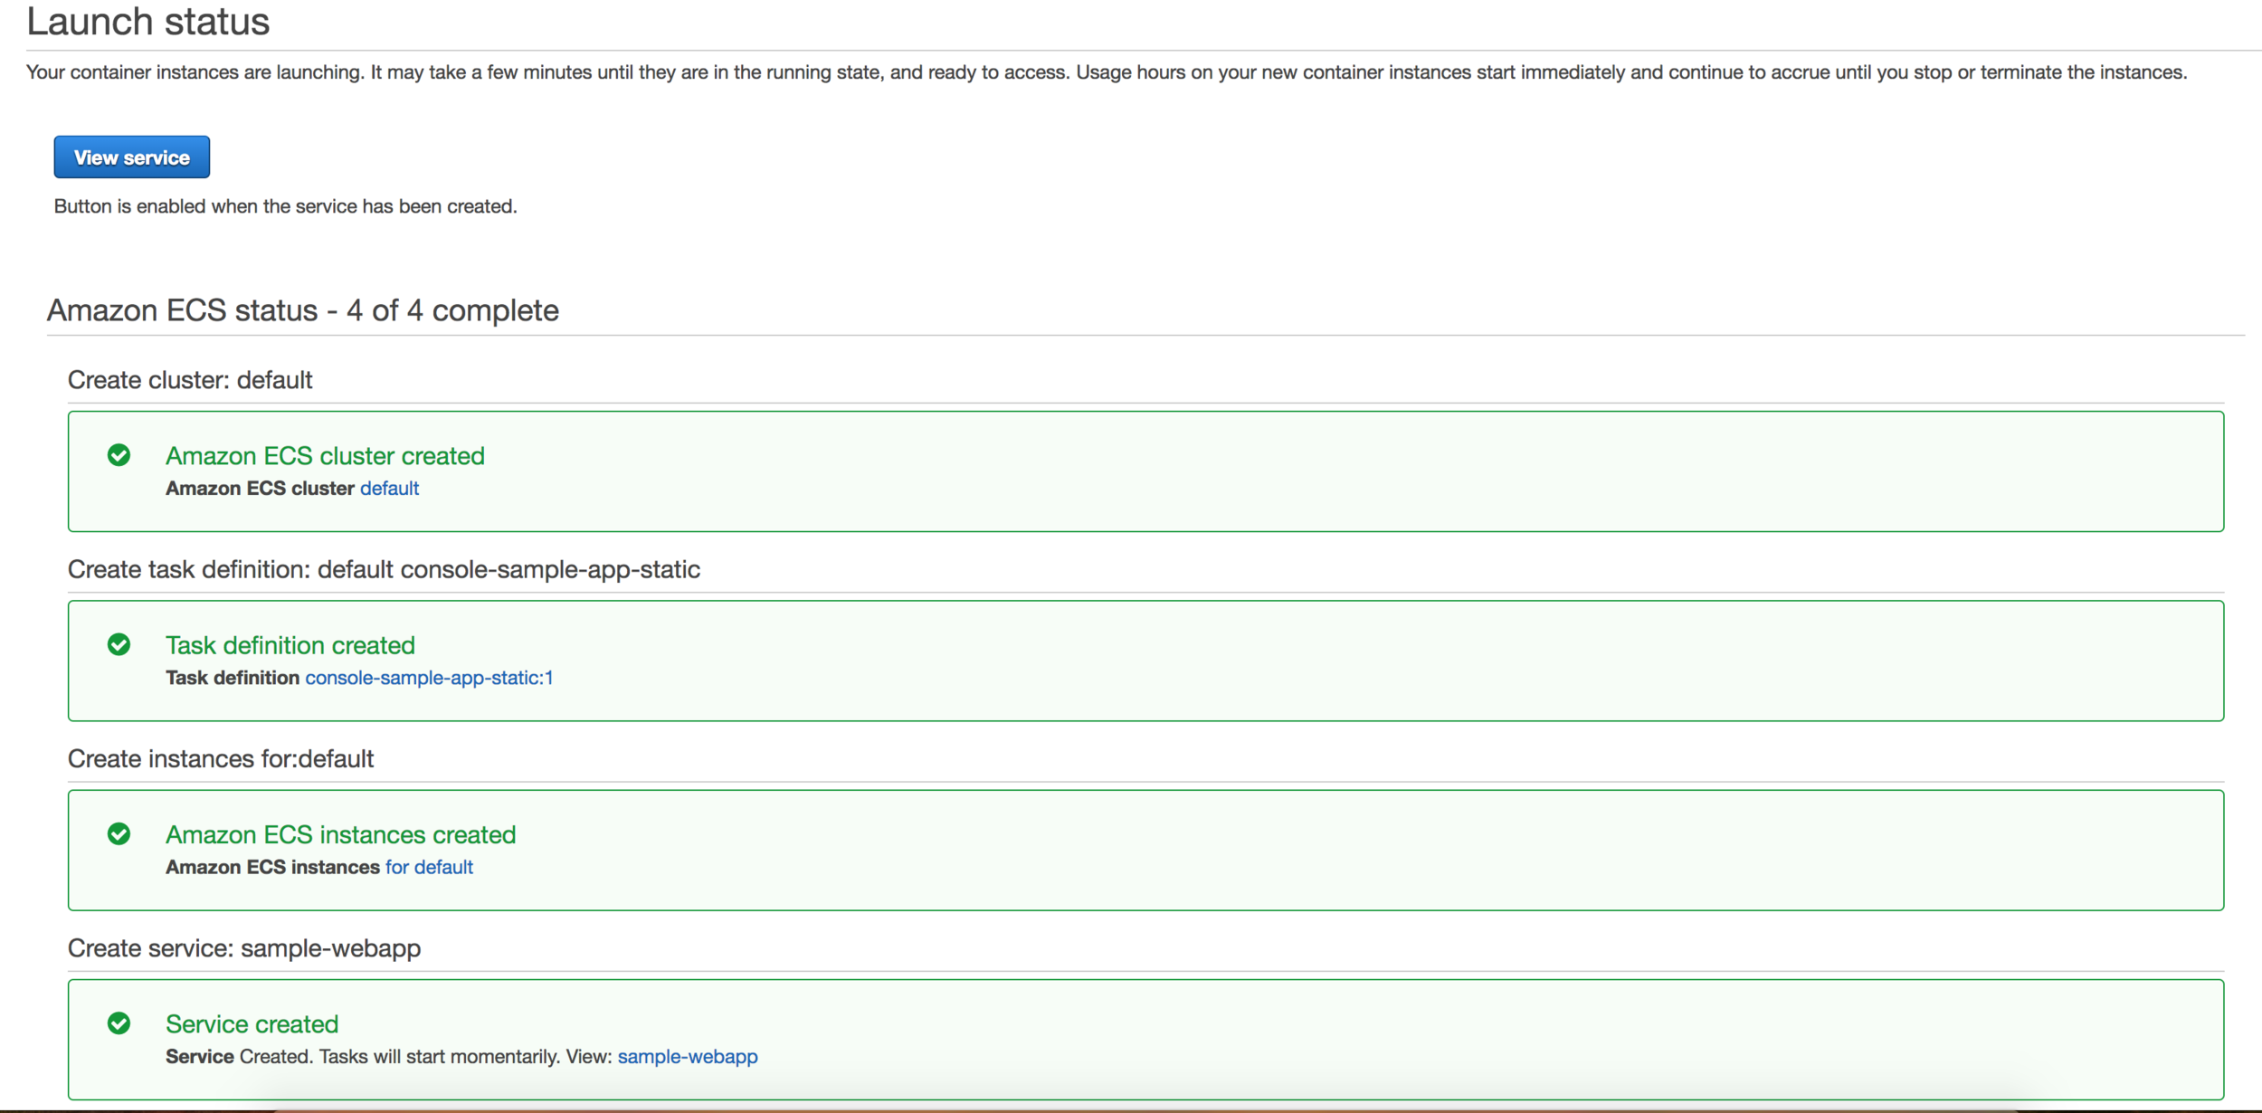The image size is (2262, 1113).
Task: Click the 'Amazon ECS status - 4 of 4 complete' heading
Action: [303, 310]
